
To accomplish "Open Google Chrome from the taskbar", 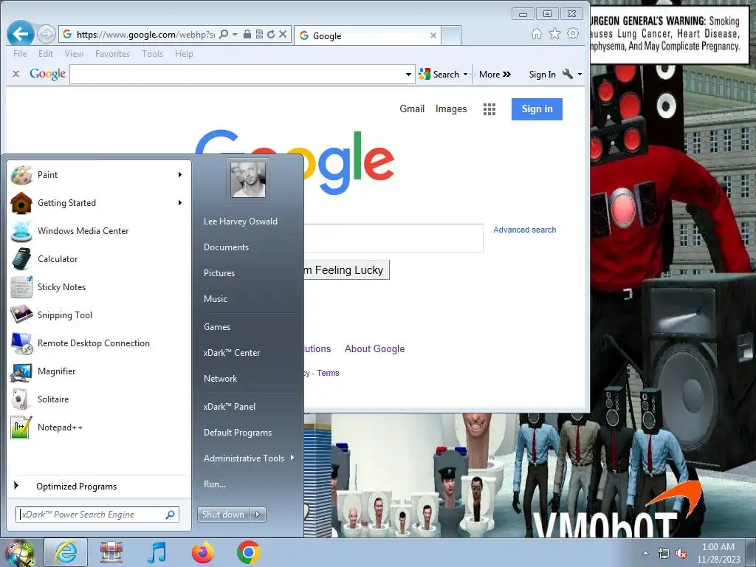I will (248, 552).
